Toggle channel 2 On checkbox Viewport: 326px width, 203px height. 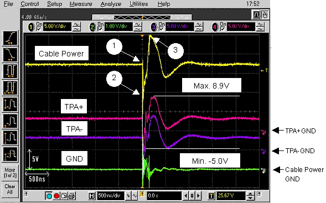point(100,29)
